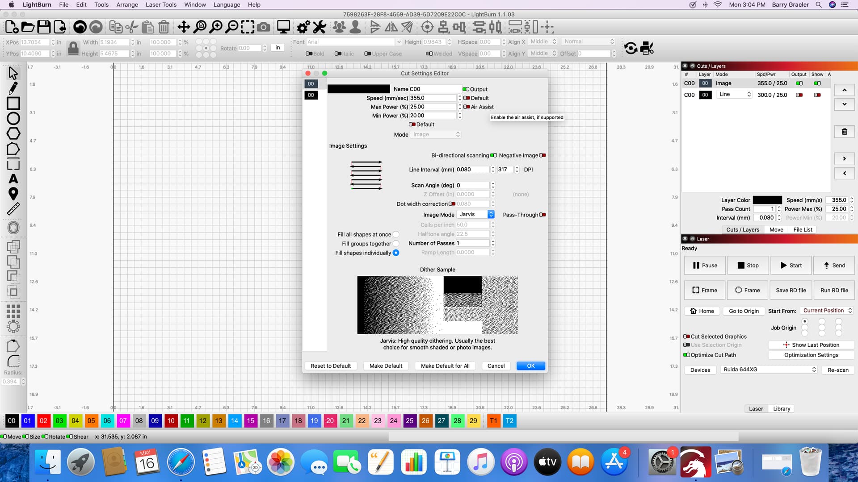Click the Redo arrow icon
This screenshot has height=482, width=858.
pyautogui.click(x=96, y=27)
